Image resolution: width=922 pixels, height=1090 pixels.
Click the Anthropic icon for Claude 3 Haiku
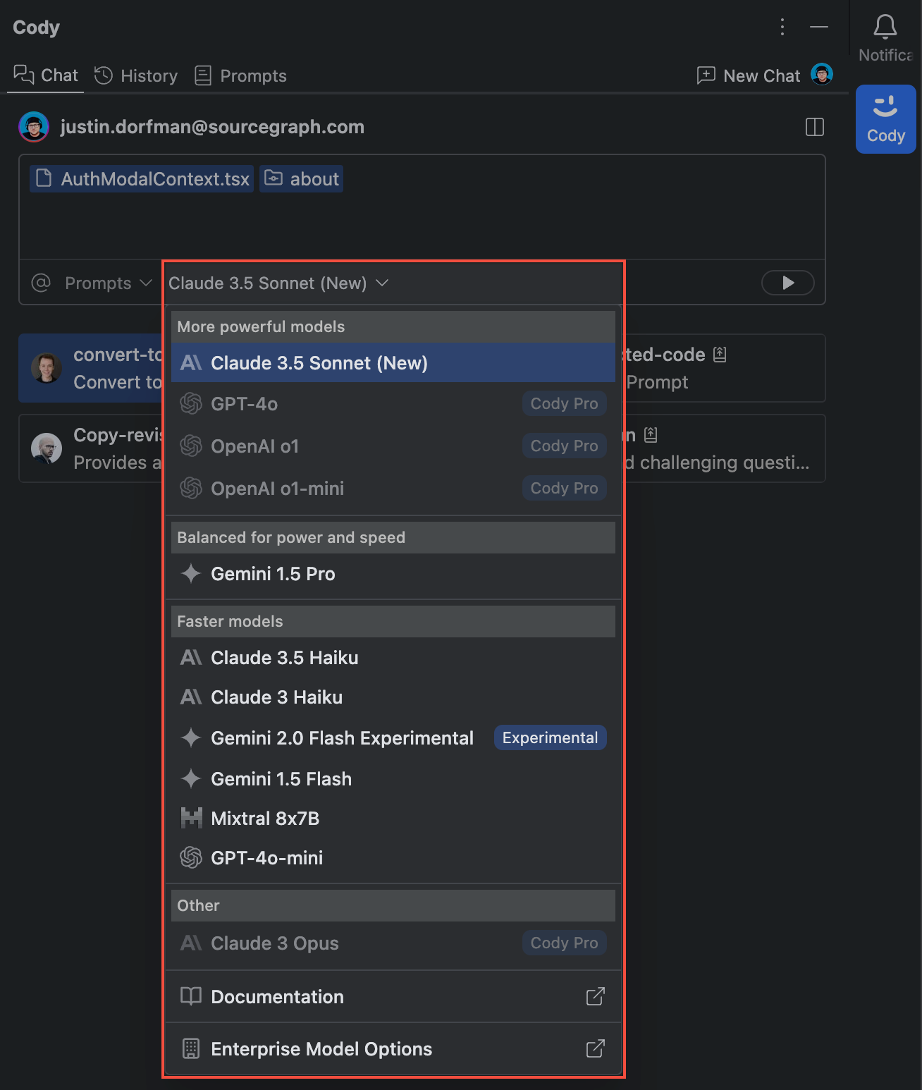pyautogui.click(x=191, y=697)
